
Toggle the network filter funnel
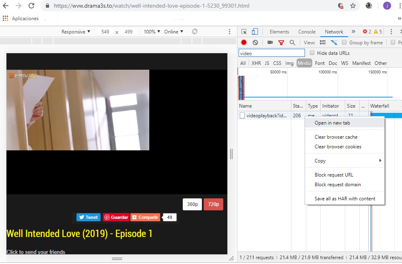281,43
